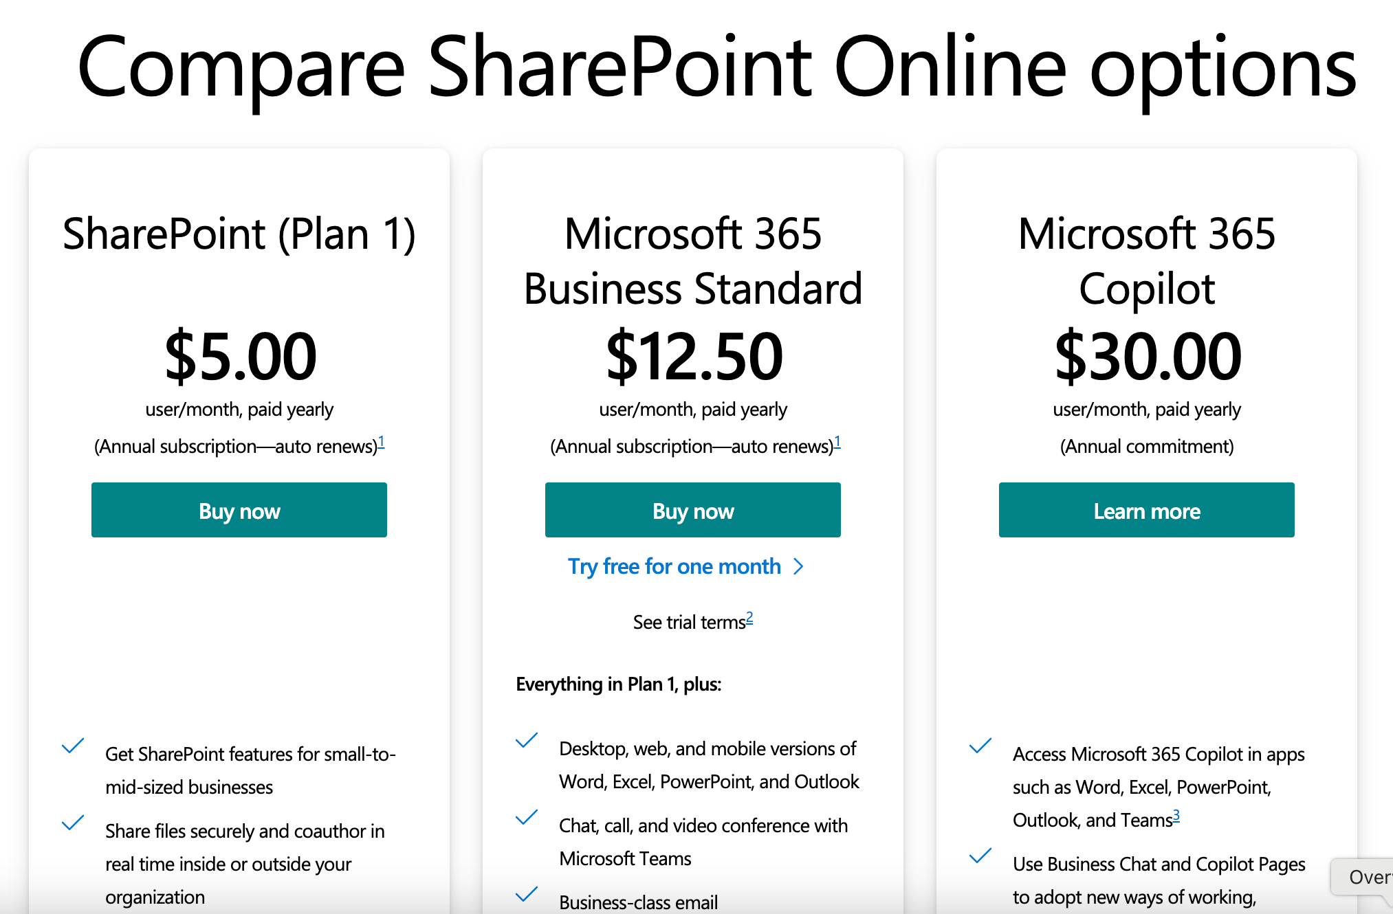
Task: Open the Try free for one month link
Action: point(674,566)
